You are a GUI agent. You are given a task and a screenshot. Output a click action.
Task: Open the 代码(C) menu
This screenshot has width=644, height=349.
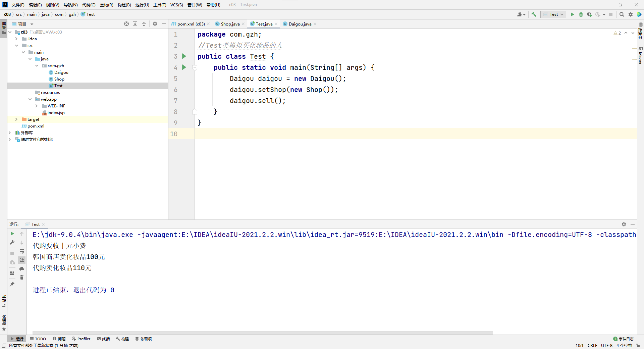coord(89,5)
